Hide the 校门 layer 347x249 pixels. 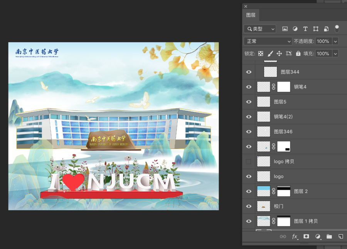249,206
